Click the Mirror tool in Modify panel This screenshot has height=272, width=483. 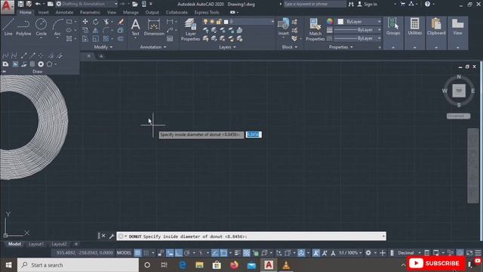96,30
